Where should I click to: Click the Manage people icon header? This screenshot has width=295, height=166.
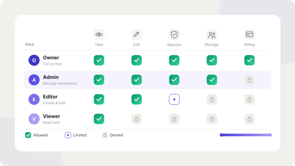tap(212, 34)
